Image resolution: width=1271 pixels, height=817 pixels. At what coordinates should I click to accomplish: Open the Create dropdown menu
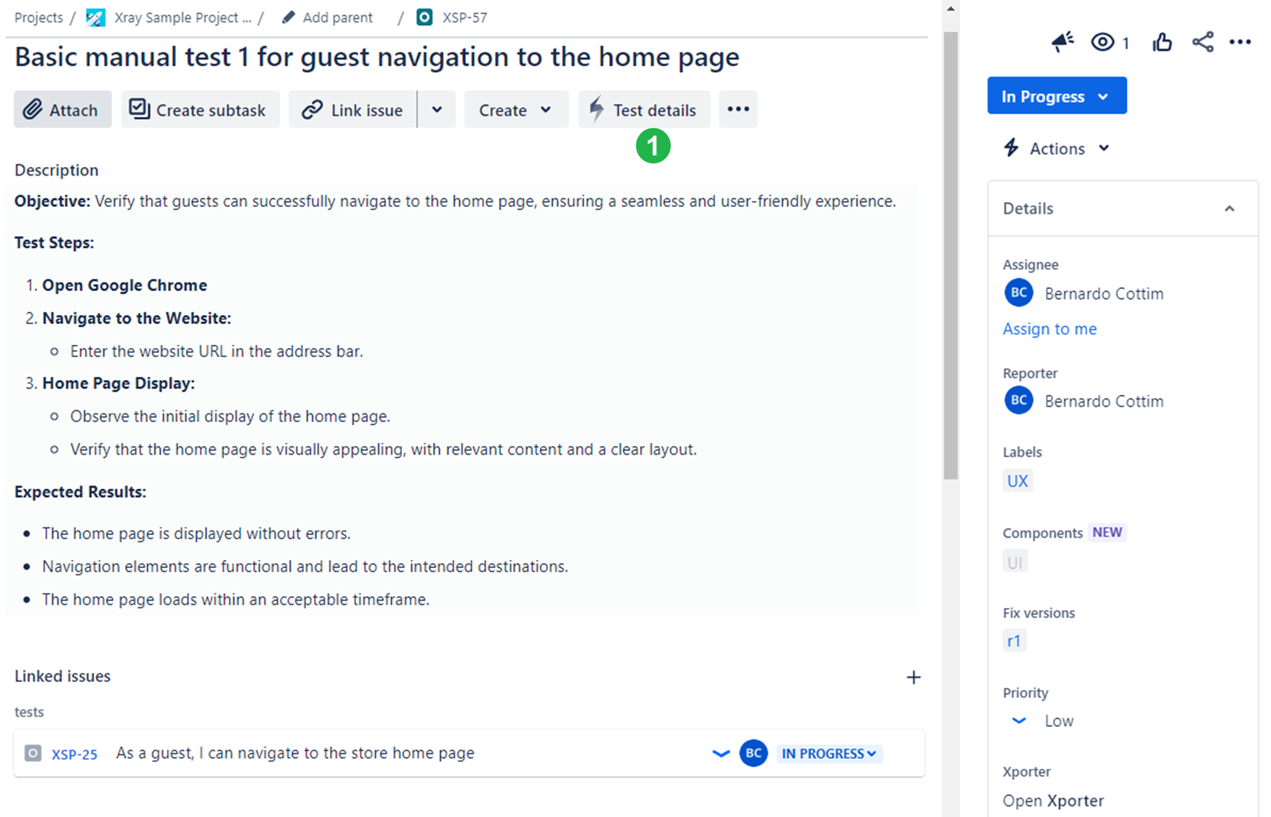(516, 110)
